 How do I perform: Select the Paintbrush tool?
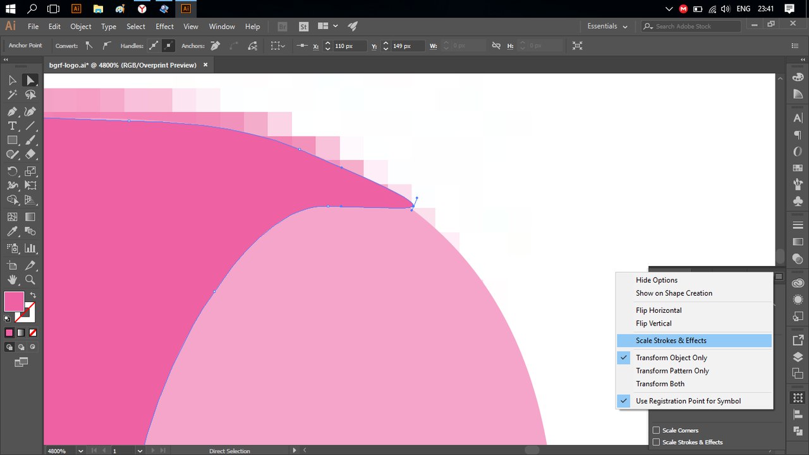tap(30, 140)
